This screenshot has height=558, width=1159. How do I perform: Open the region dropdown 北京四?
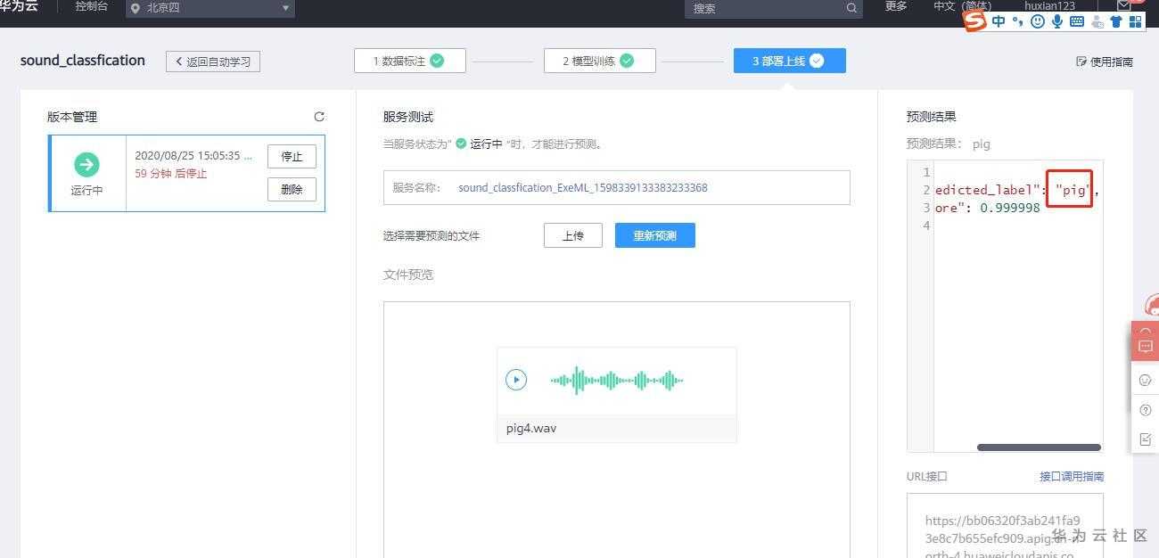coord(210,8)
